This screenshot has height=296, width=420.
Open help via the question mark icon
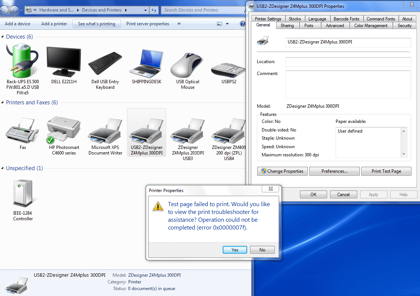point(242,23)
